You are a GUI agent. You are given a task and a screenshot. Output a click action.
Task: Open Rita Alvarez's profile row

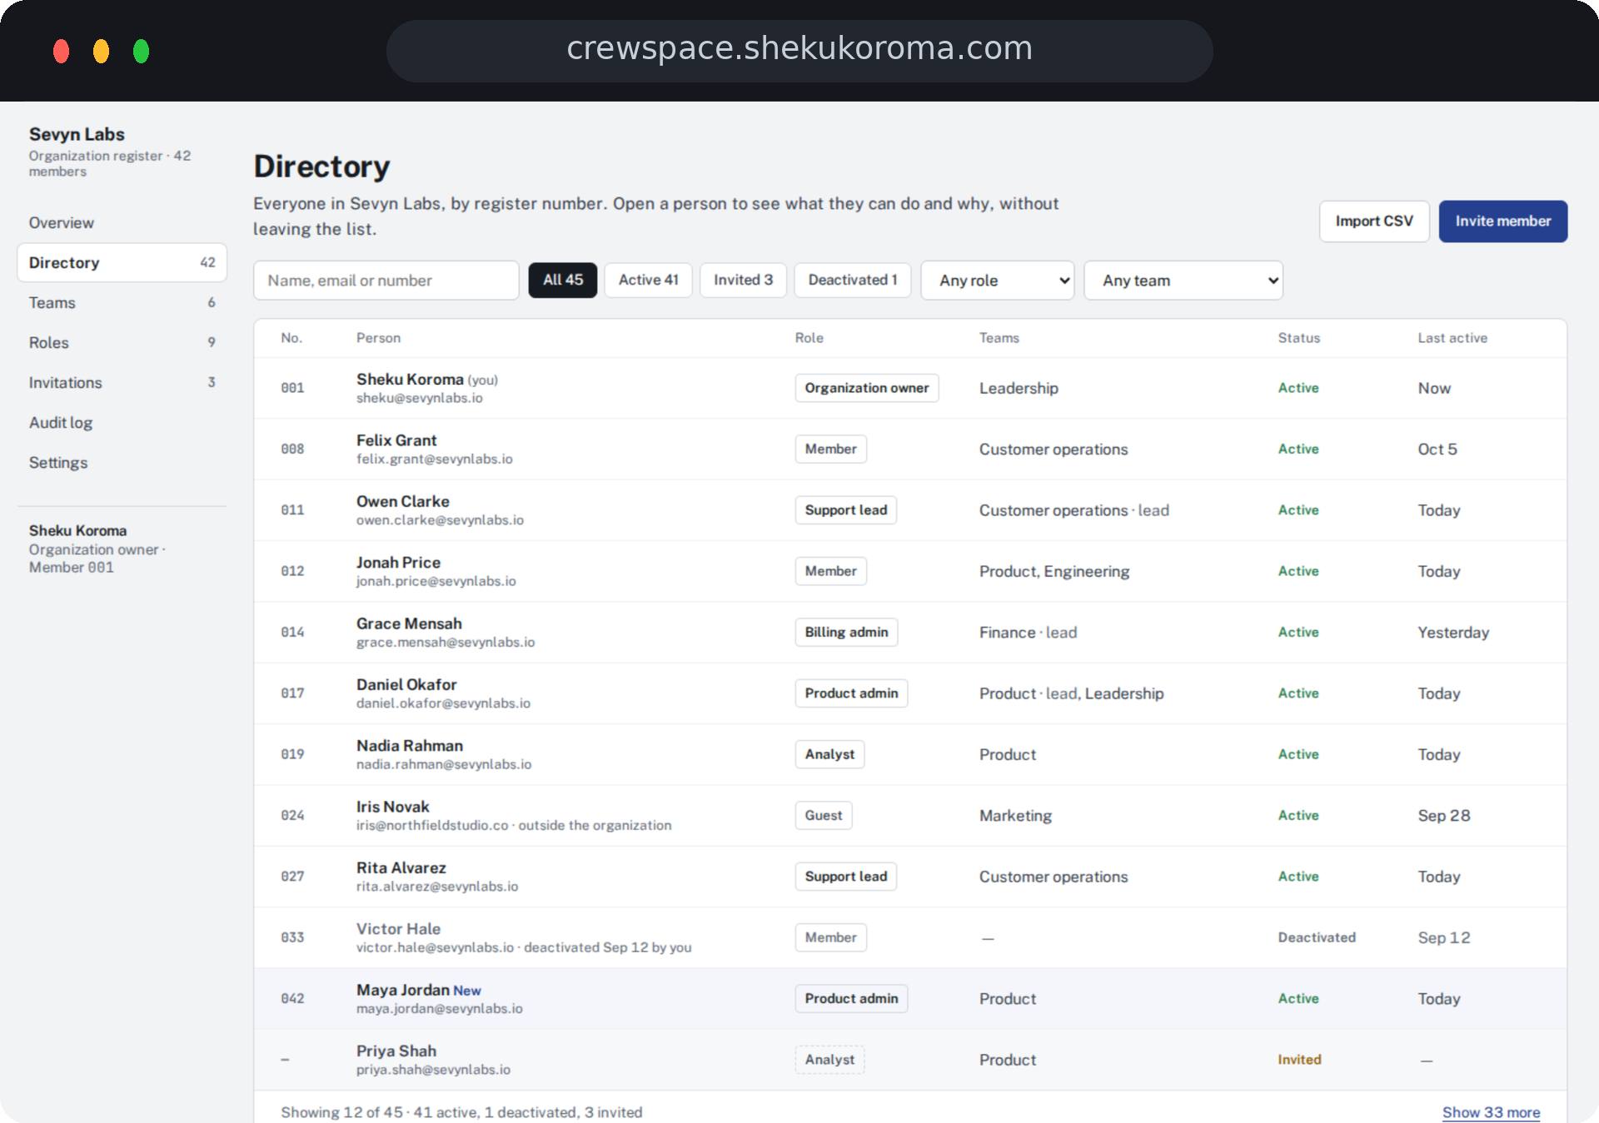910,877
